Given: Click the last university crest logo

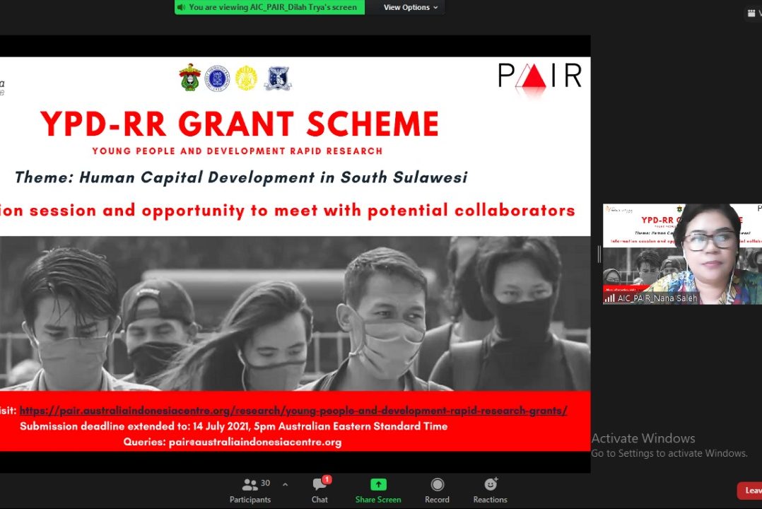Looking at the screenshot, I should point(277,78).
